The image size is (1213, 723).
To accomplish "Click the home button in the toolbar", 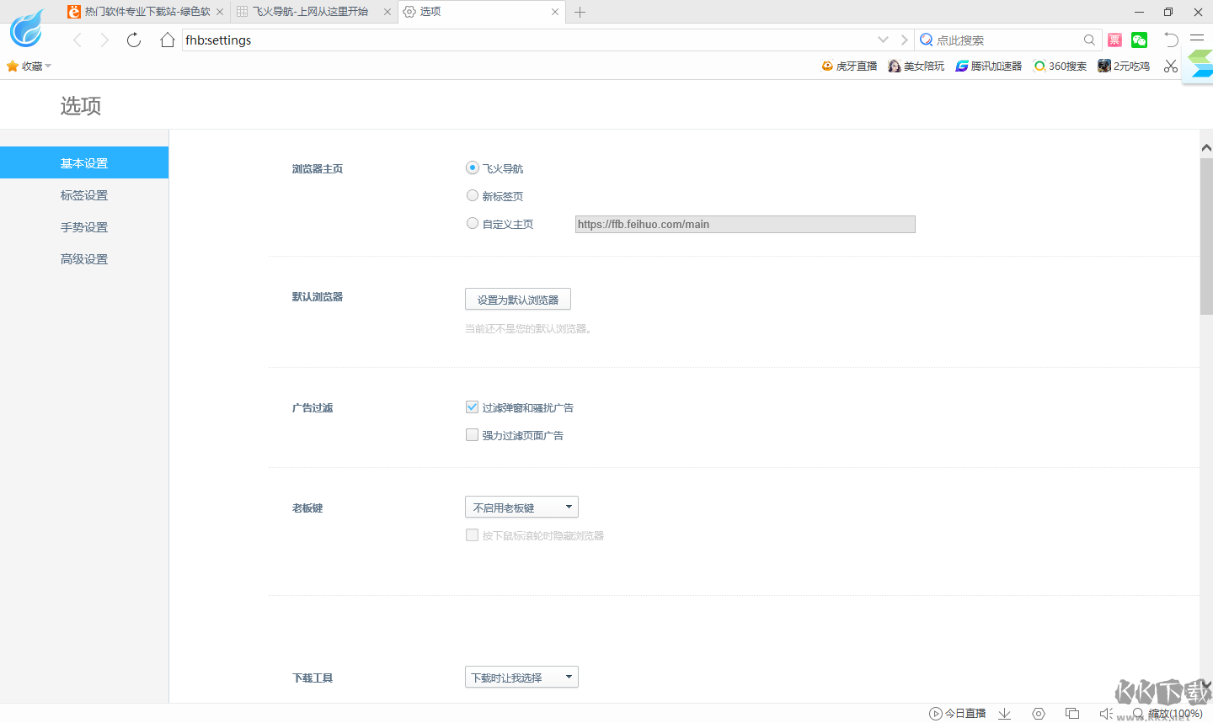I will (x=167, y=40).
